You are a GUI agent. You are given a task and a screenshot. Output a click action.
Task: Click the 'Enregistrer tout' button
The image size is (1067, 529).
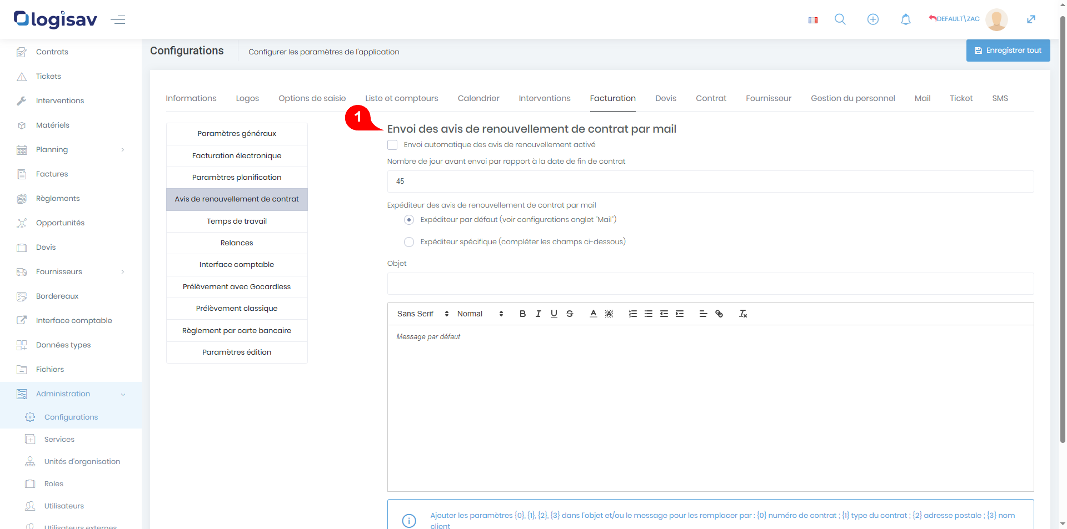[x=1008, y=51]
